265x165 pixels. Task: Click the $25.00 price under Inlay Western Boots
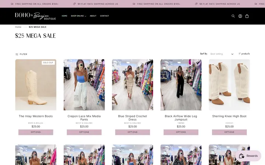tap(36, 126)
